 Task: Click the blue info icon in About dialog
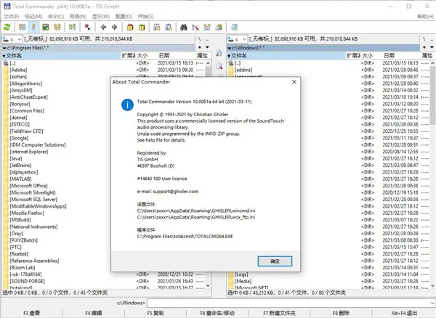(x=128, y=105)
